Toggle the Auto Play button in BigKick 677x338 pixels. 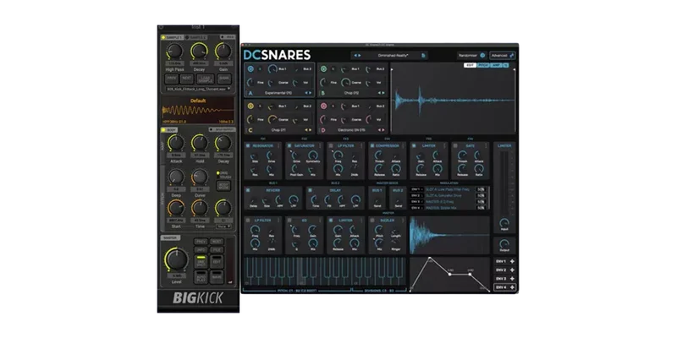[201, 277]
